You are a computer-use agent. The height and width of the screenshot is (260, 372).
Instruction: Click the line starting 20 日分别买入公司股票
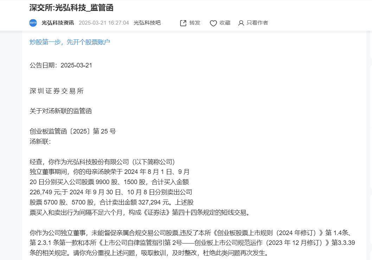(109, 182)
